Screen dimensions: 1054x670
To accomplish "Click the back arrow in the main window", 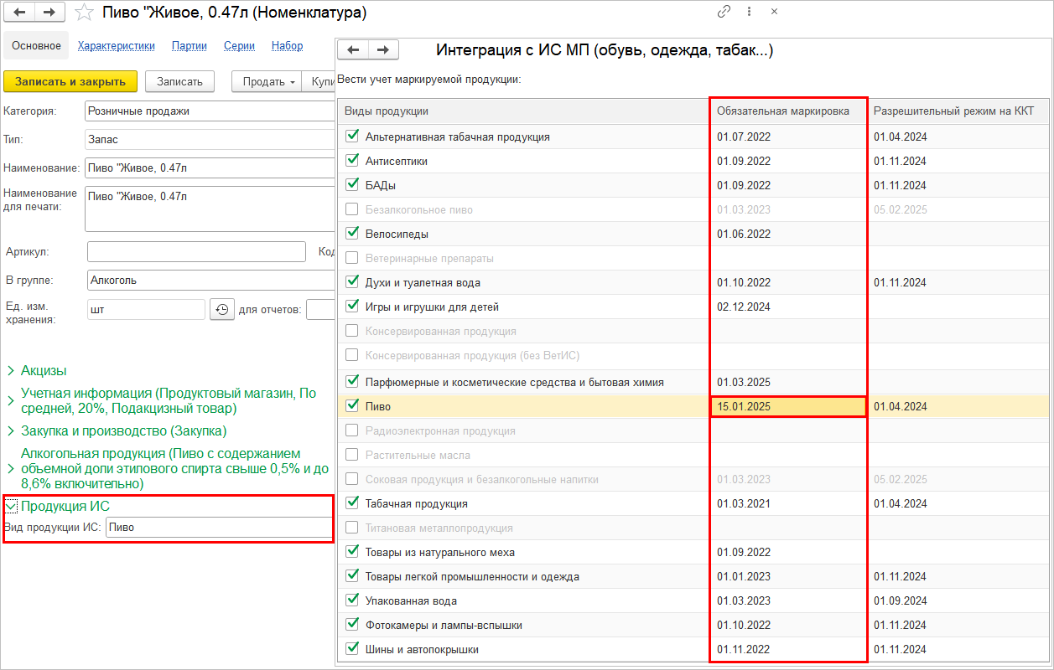I will (x=20, y=13).
